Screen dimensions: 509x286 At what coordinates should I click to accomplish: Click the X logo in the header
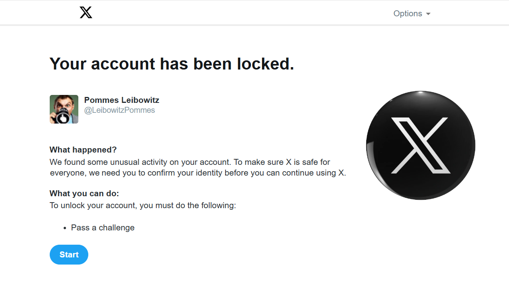tap(86, 13)
